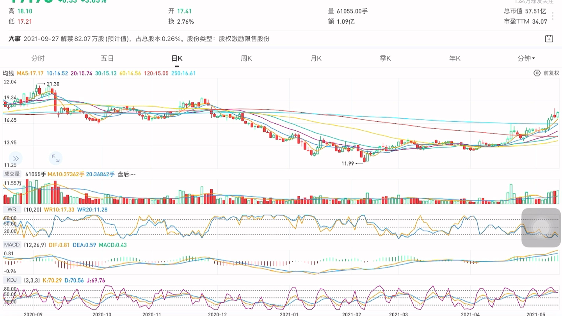Click the KDJ indicator label
The height and width of the screenshot is (316, 562).
pyautogui.click(x=12, y=280)
